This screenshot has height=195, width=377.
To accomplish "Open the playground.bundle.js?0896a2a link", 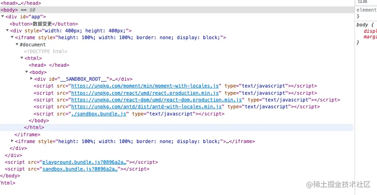I will 84,162.
